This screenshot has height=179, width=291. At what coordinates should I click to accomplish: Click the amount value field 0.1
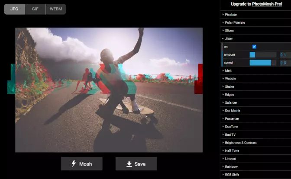click(285, 55)
